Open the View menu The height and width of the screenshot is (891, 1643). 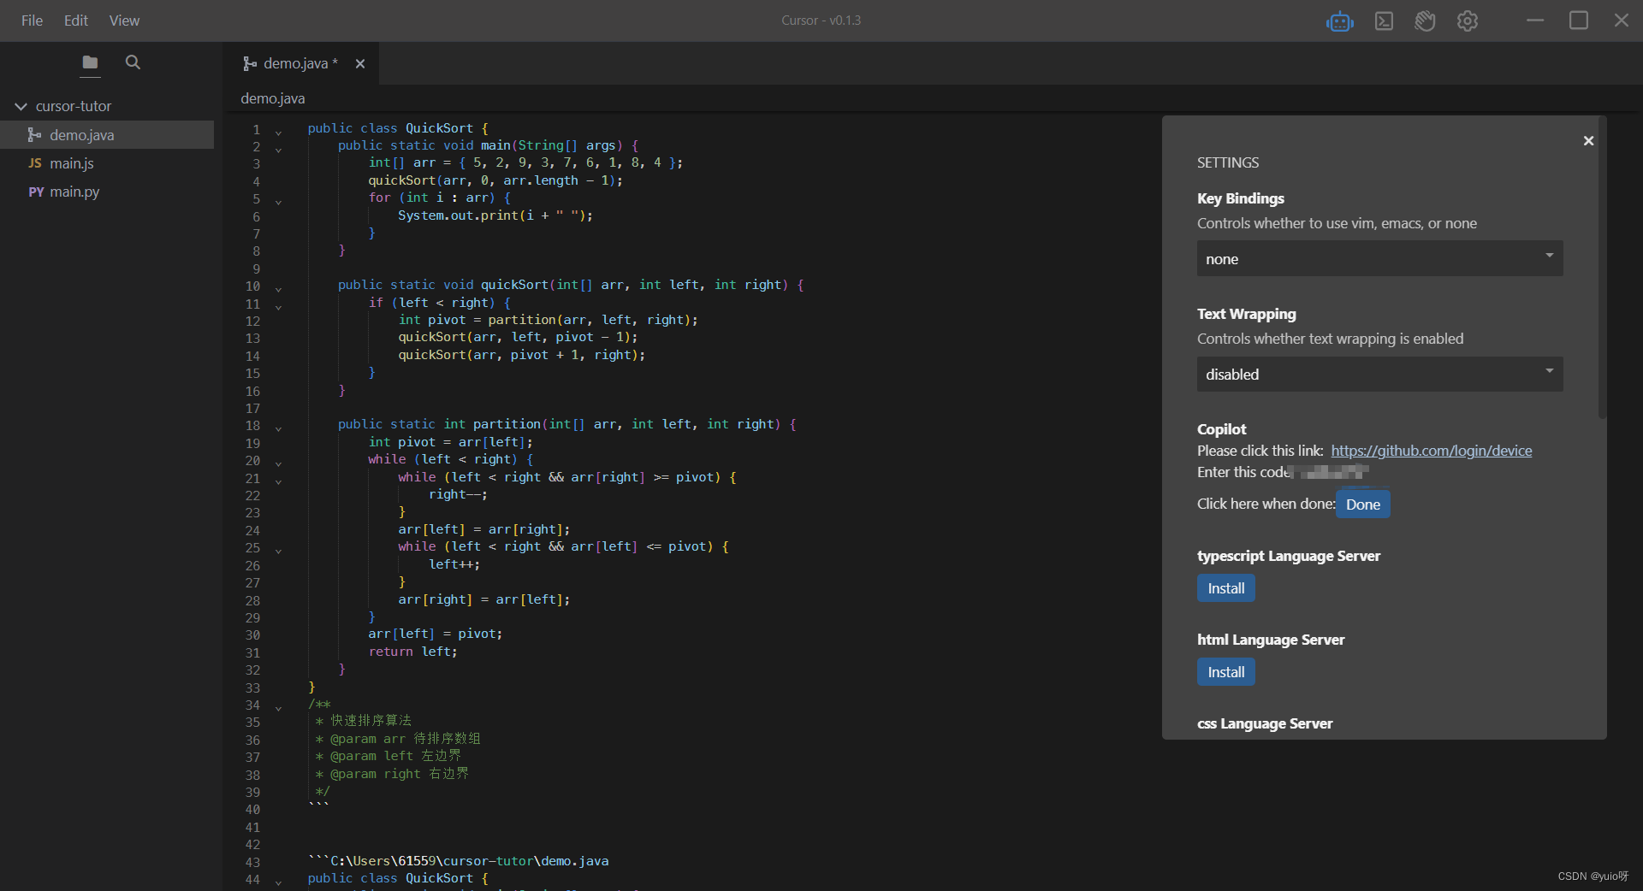(x=124, y=21)
